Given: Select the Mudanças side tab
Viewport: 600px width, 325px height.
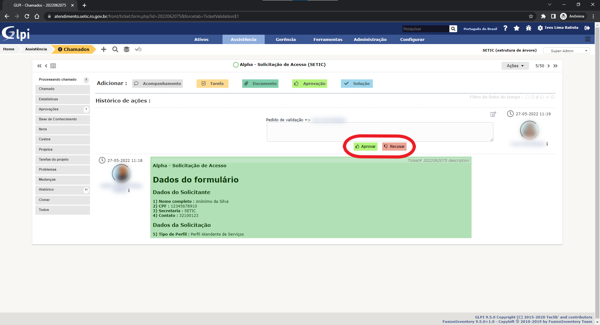Looking at the screenshot, I should 62,180.
